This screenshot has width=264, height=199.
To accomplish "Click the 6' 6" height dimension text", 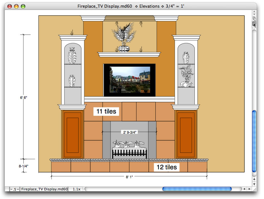I will point(23,97).
